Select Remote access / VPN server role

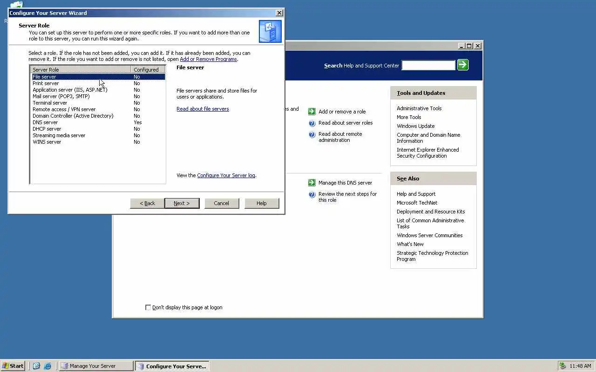(x=98, y=109)
